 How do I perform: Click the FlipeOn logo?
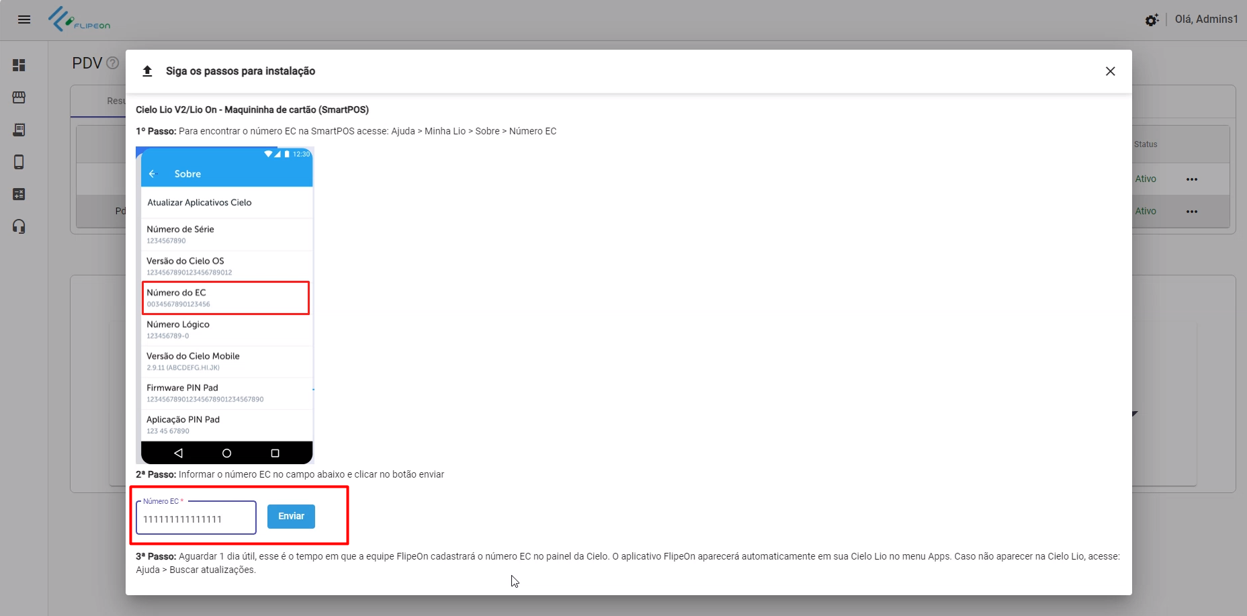pyautogui.click(x=79, y=19)
